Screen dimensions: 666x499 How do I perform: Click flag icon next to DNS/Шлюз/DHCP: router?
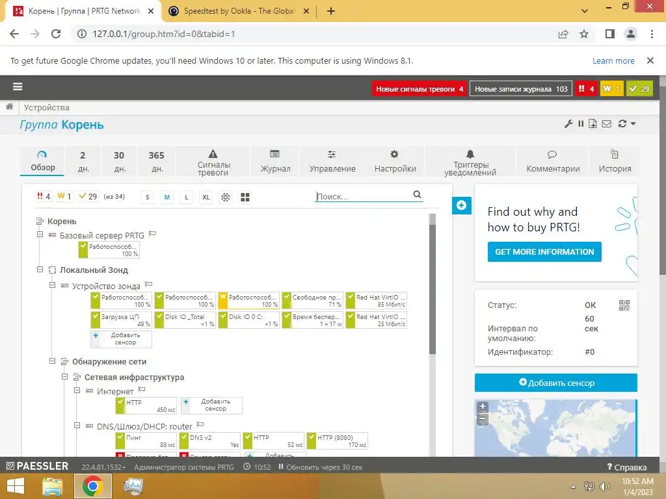(200, 425)
